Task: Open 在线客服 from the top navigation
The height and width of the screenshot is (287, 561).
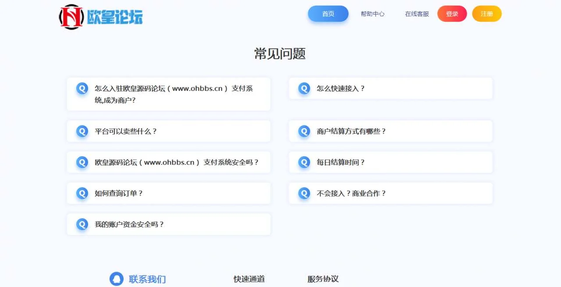Action: (417, 14)
